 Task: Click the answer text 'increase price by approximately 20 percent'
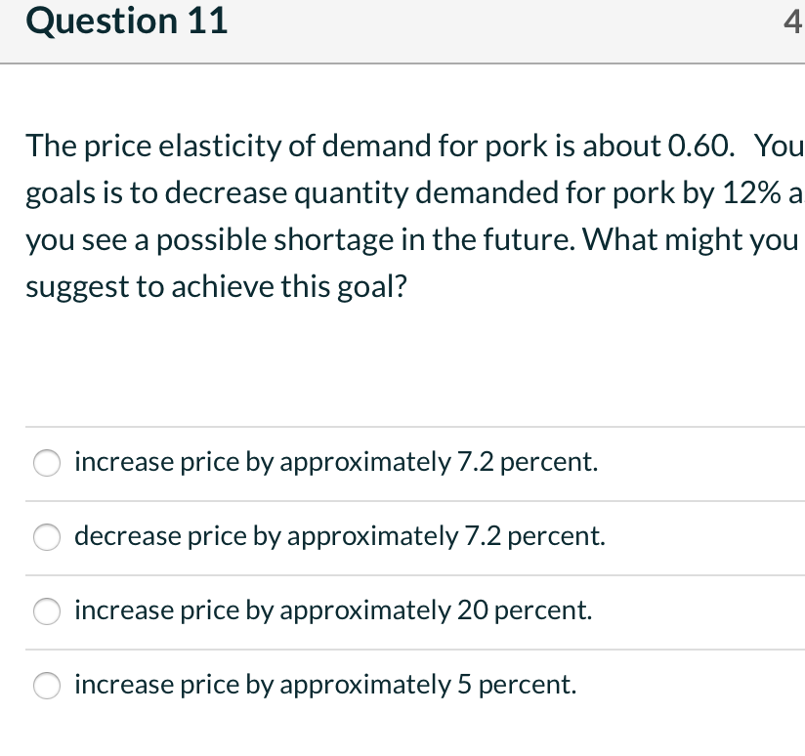[332, 611]
